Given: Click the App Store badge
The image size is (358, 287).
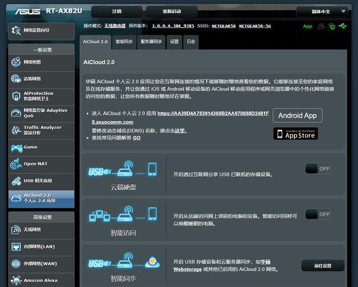Looking at the screenshot, I should (296, 134).
